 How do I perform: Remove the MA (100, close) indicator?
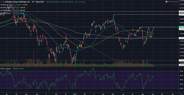click(x=18, y=8)
